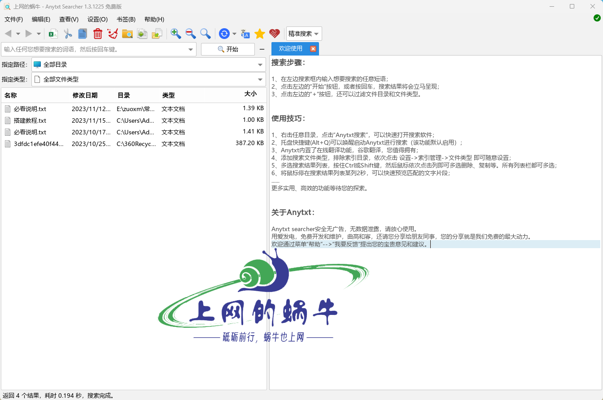Image resolution: width=603 pixels, height=400 pixels.
Task: Open the forward-history dropdown arrow
Action: click(x=39, y=34)
